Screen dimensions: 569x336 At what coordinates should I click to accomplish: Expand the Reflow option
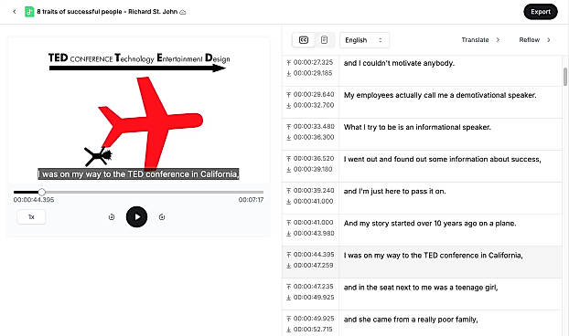pyautogui.click(x=535, y=40)
